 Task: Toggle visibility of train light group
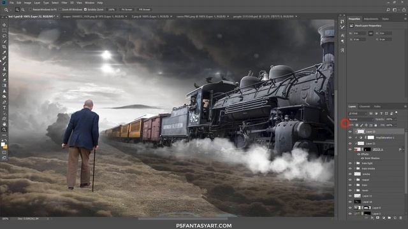pos(350,163)
